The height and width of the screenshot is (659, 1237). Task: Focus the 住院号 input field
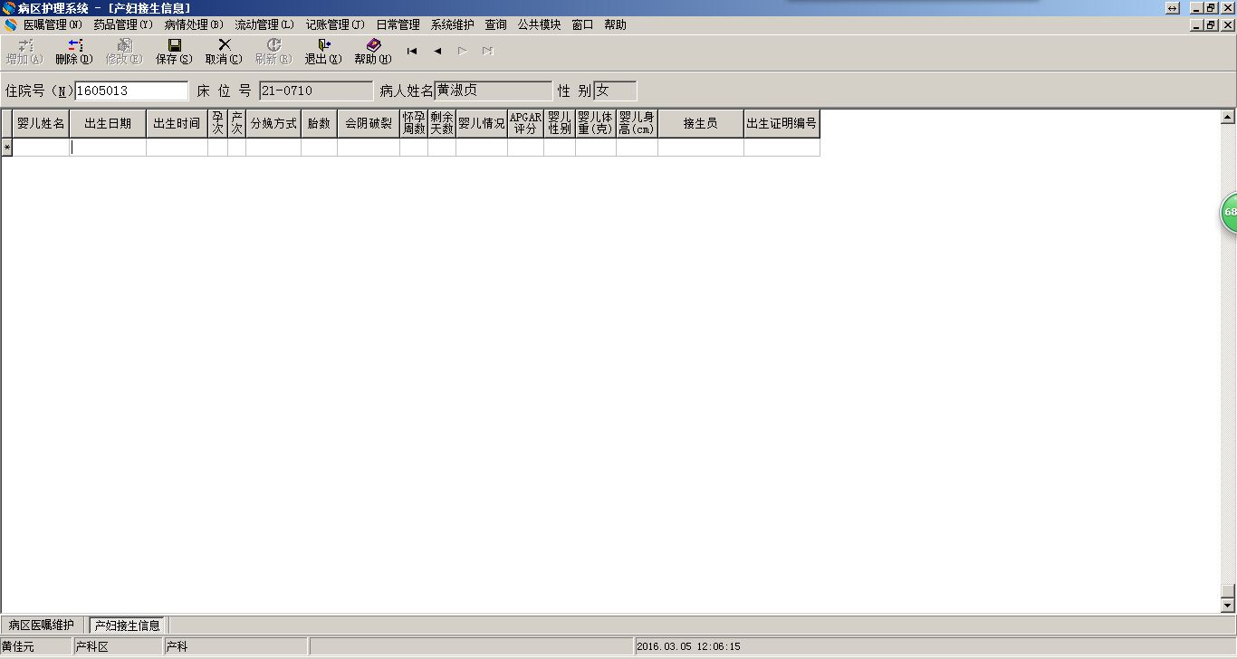[x=131, y=91]
